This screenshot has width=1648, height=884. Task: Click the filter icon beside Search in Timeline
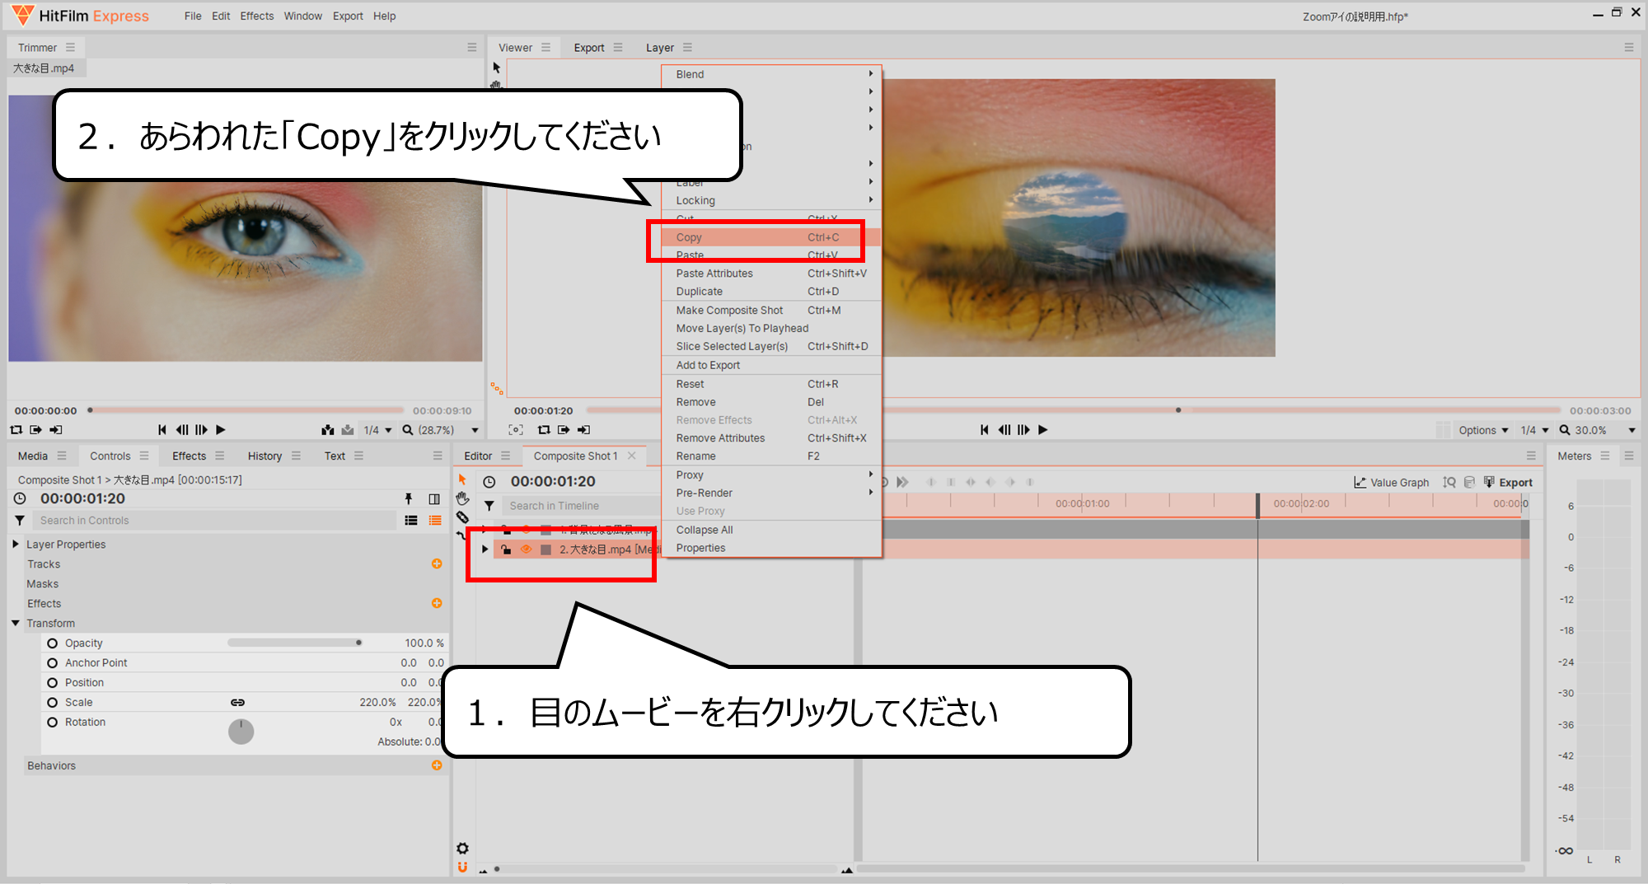[489, 506]
